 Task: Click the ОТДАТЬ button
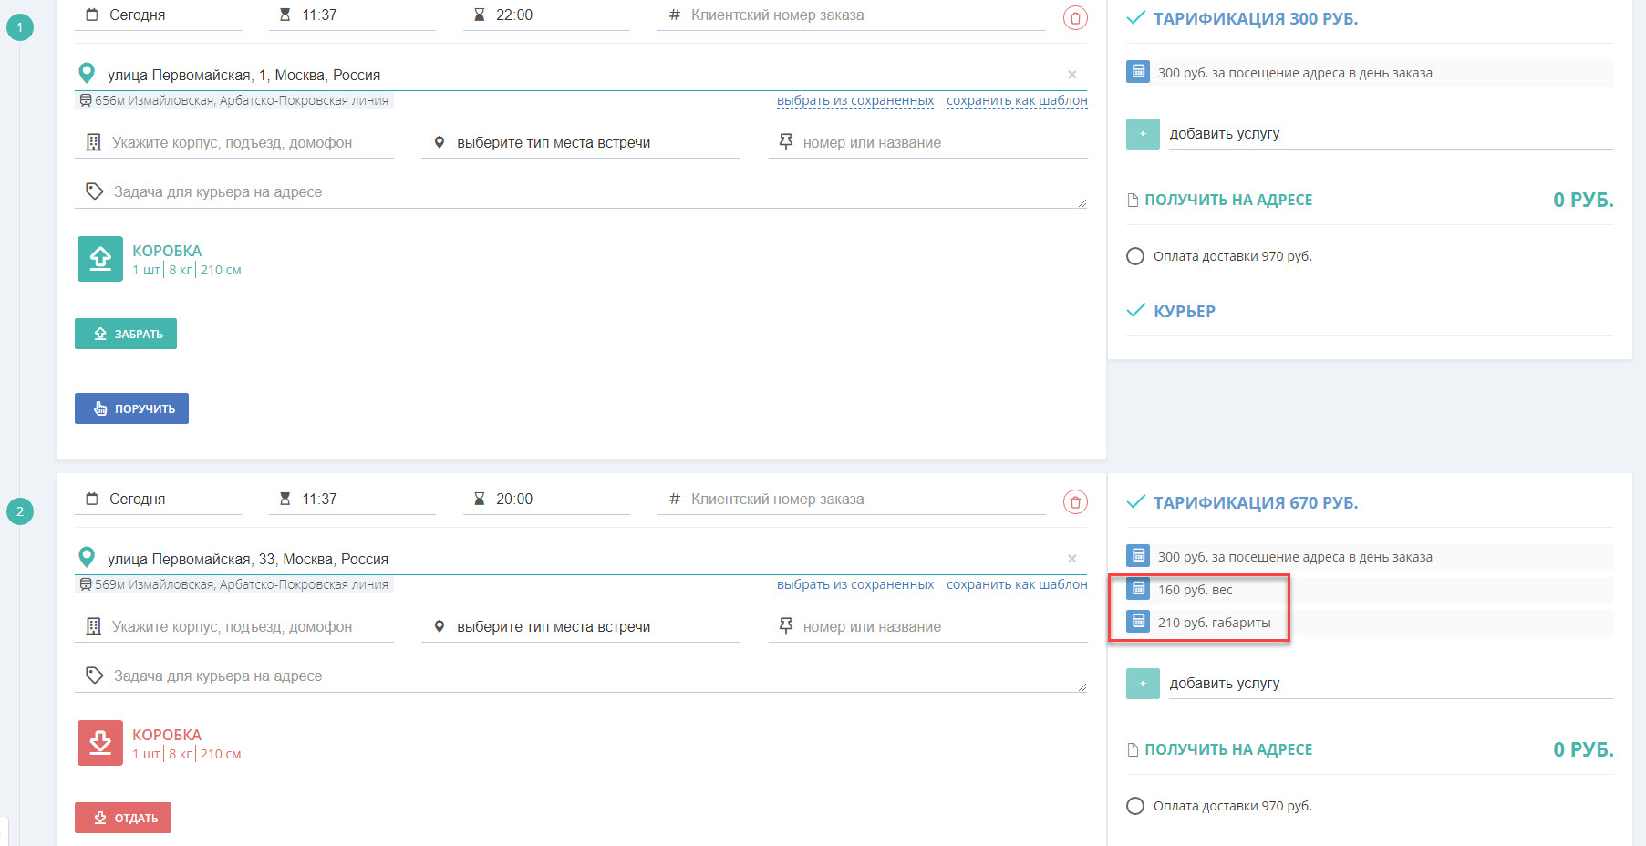point(123,818)
